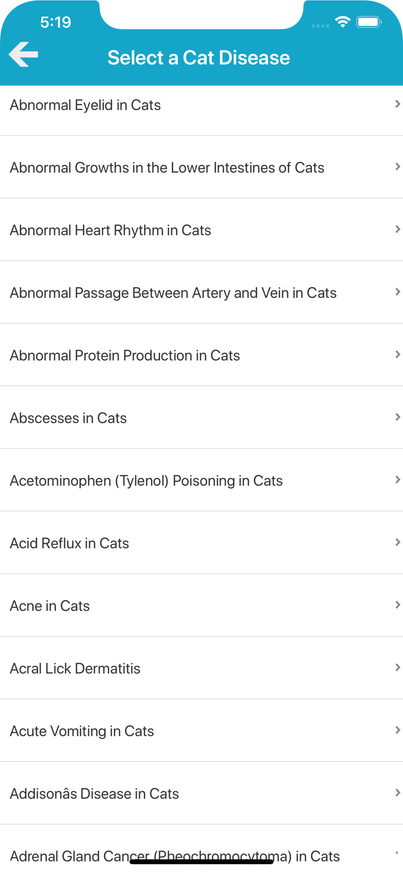This screenshot has width=403, height=872.
Task: Tap the chevron for Abnormal Eyelid
Action: point(397,104)
